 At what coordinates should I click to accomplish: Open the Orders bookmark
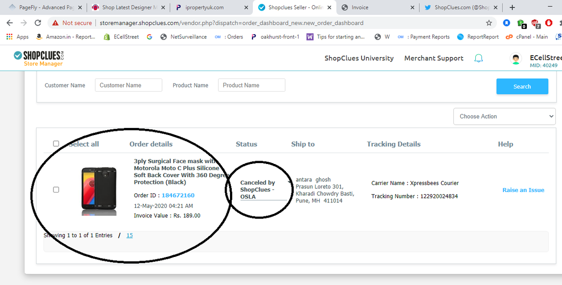coord(229,37)
